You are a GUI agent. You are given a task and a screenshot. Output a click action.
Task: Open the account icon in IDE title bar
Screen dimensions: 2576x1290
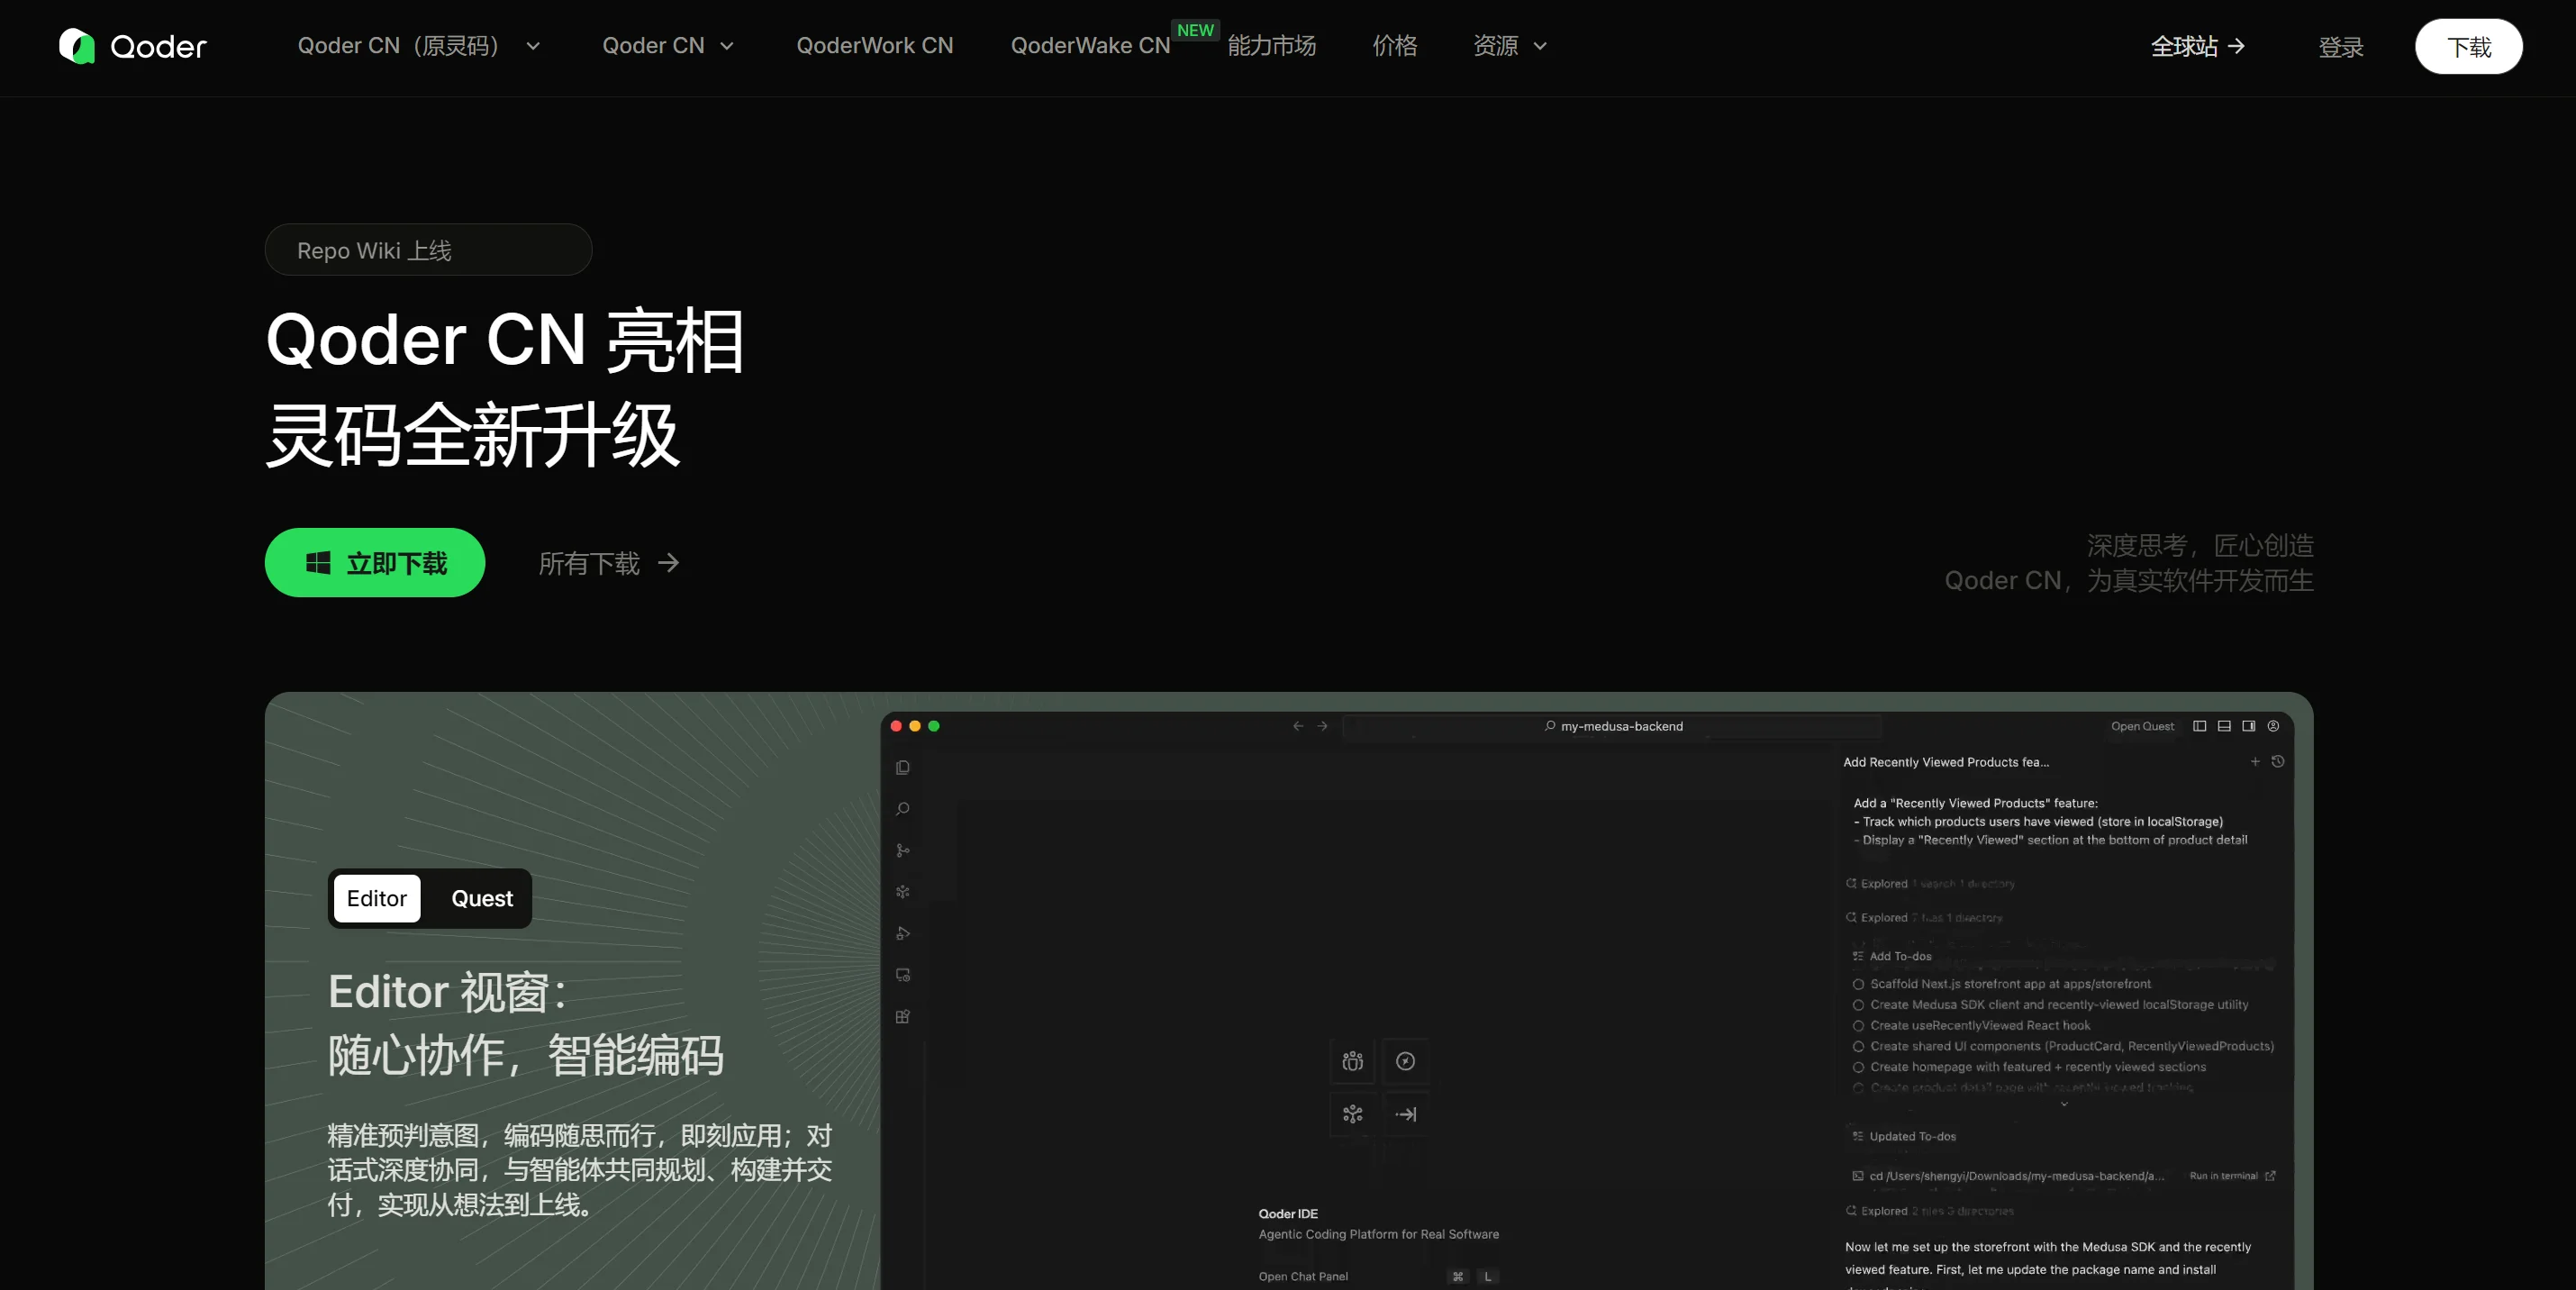(2273, 726)
